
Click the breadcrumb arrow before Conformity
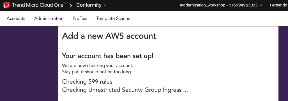click(x=71, y=5)
